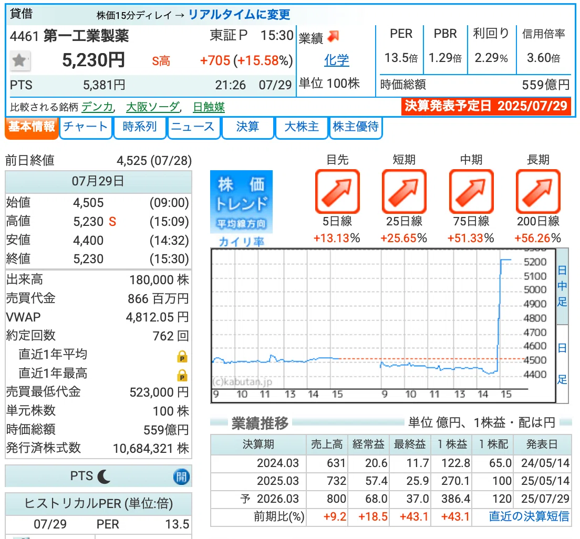The image size is (580, 539).
Task: Open compared stock デンカ link
Action: (x=97, y=107)
